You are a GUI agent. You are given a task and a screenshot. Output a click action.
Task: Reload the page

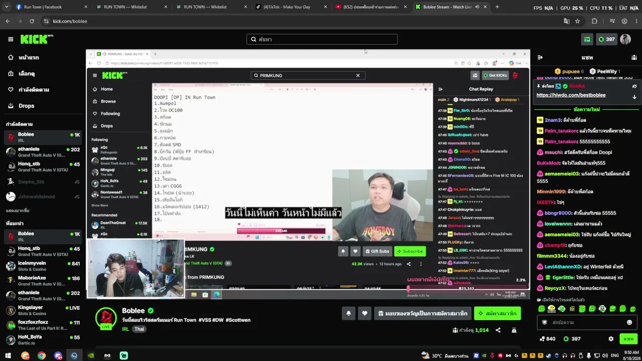point(32,21)
